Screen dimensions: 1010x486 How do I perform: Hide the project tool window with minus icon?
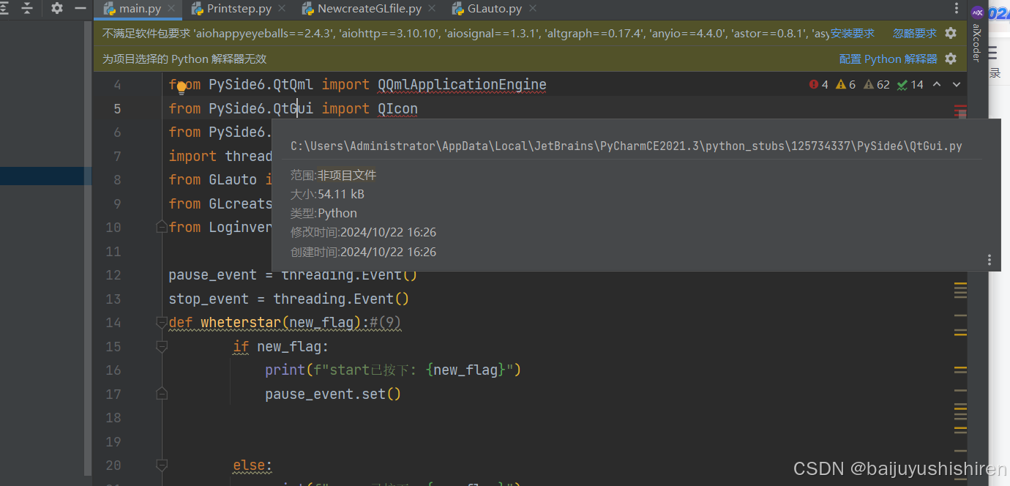click(x=81, y=9)
